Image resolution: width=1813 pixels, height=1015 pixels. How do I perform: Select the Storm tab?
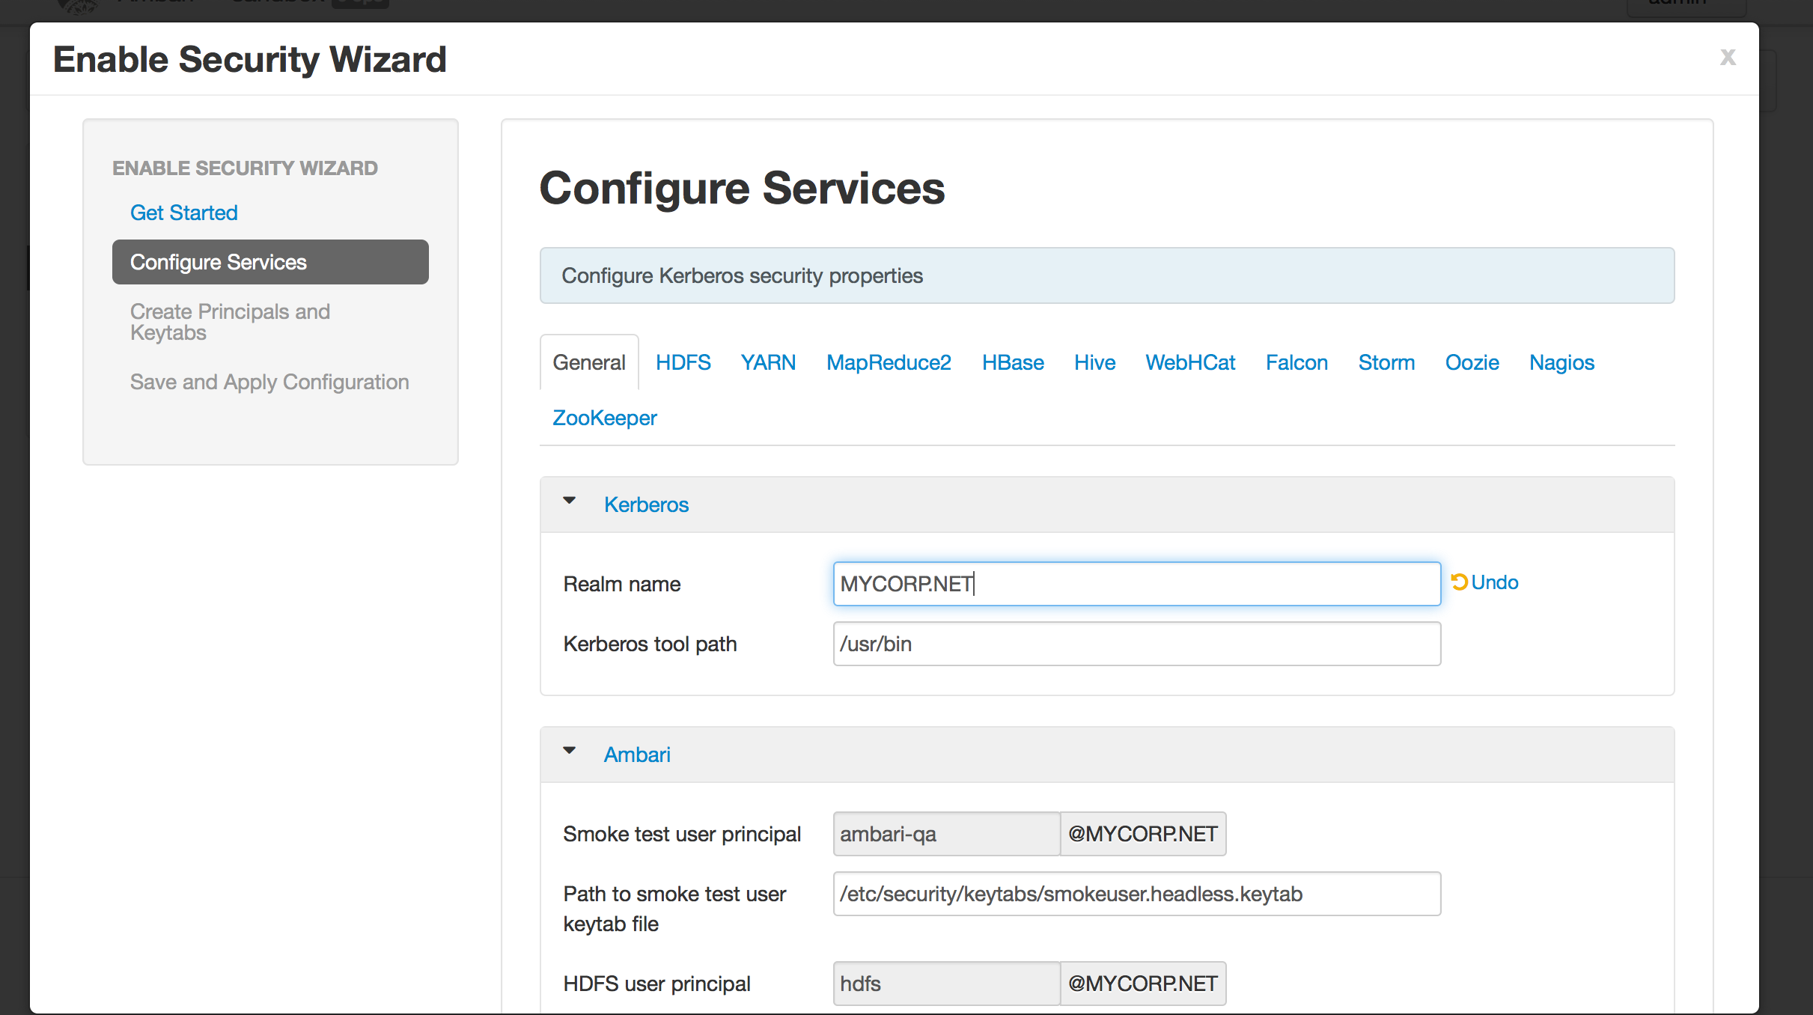click(1386, 362)
